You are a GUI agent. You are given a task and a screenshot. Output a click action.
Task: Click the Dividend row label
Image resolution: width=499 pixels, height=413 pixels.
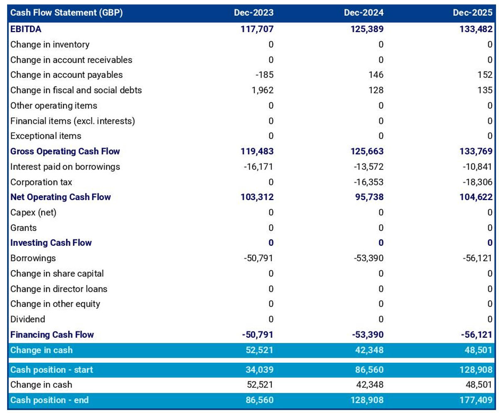(28, 319)
